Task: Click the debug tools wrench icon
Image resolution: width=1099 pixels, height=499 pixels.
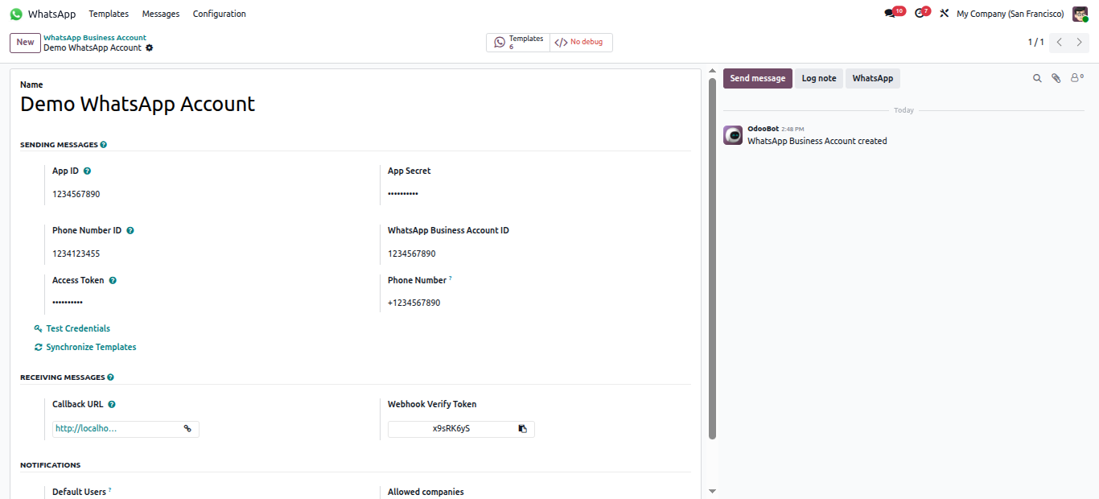Action: click(x=945, y=14)
